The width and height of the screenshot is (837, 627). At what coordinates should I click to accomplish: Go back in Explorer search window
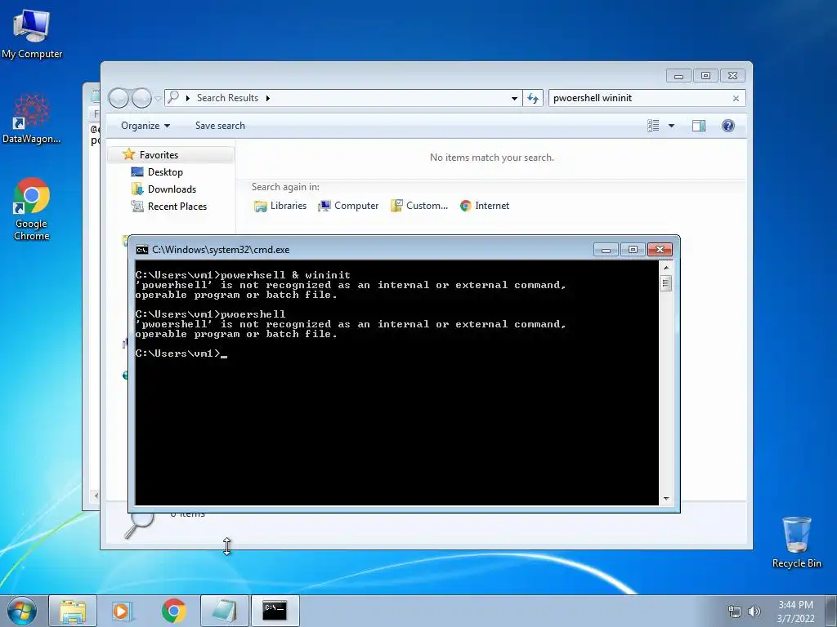pos(119,98)
